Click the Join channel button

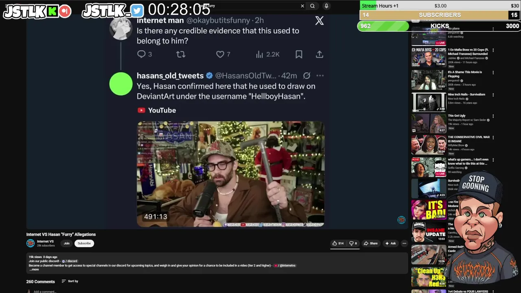click(x=66, y=243)
